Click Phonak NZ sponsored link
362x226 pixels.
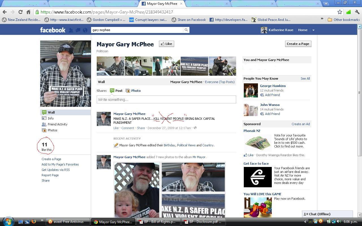pos(252,131)
